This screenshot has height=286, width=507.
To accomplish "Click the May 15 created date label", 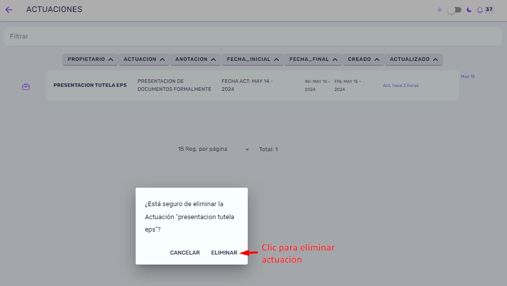I will click(467, 76).
